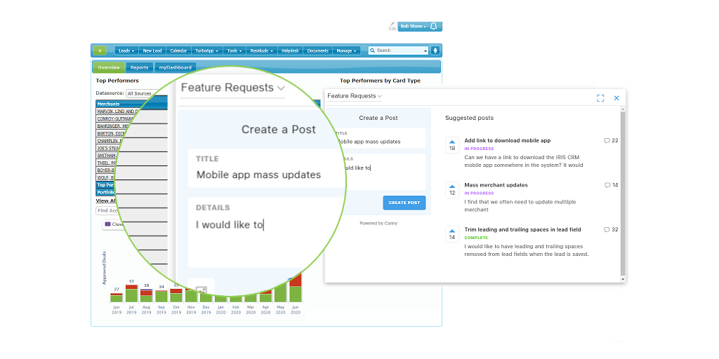The image size is (719, 359).
Task: Open the Tools dropdown menu
Action: coord(235,50)
